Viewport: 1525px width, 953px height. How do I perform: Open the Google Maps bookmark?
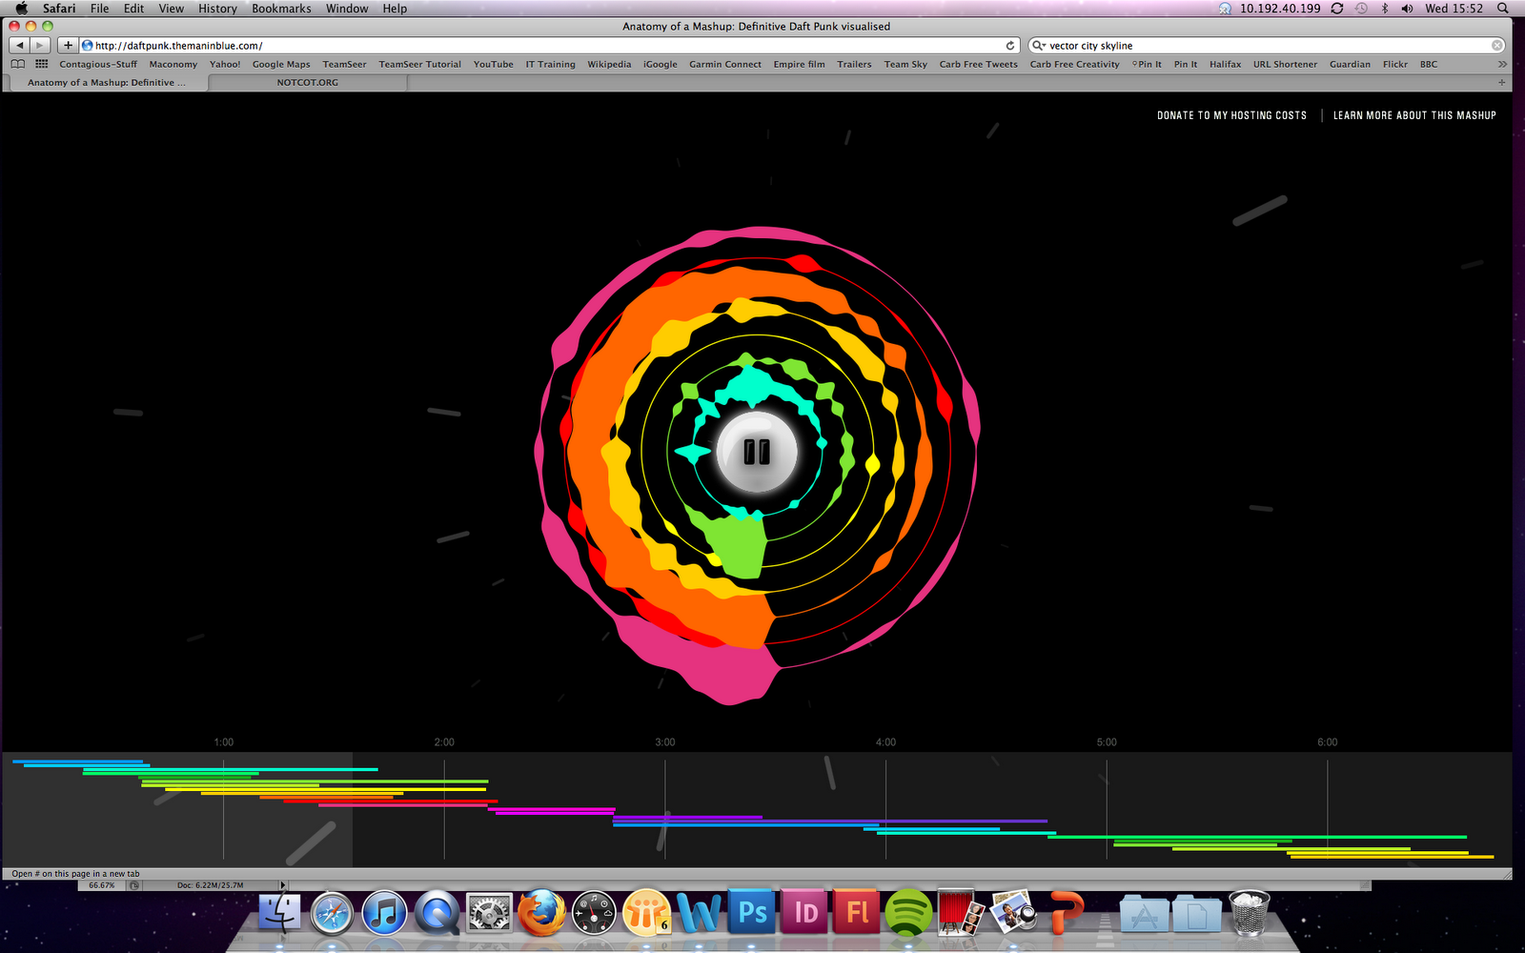281,64
